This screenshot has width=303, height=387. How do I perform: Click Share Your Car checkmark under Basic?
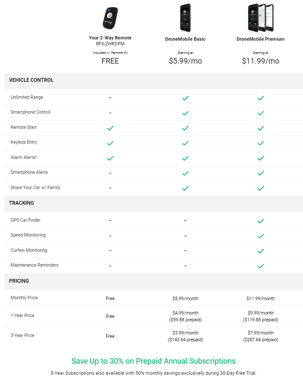pos(185,188)
